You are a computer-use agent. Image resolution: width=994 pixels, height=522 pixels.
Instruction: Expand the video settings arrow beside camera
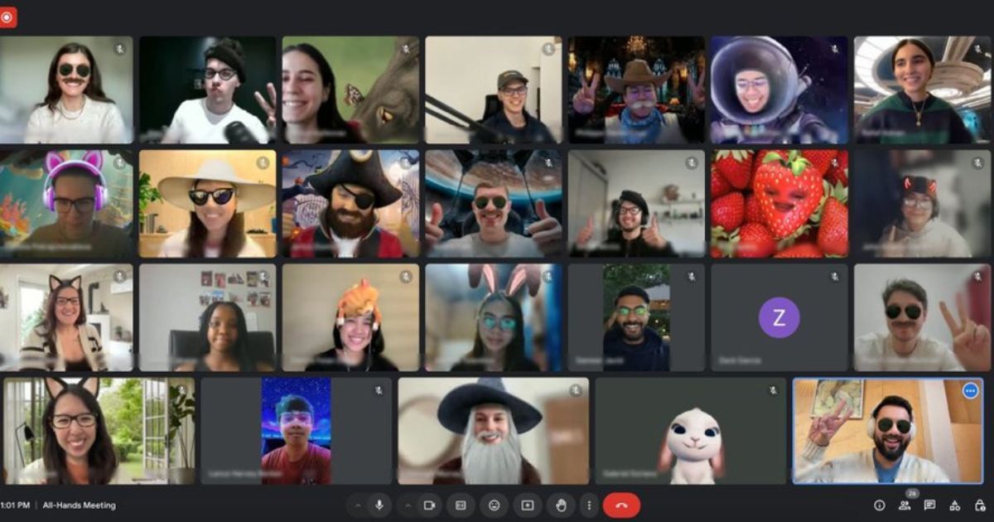408,505
